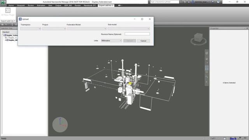Expand the Duplex_A tree node
Viewport: 249px width, 140px height.
click(x=6, y=38)
